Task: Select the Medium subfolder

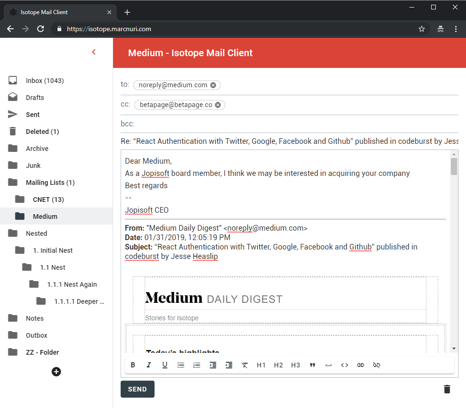Action: pos(56,216)
